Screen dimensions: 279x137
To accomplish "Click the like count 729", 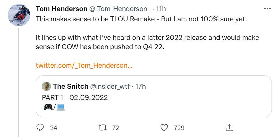I will click(179, 127).
